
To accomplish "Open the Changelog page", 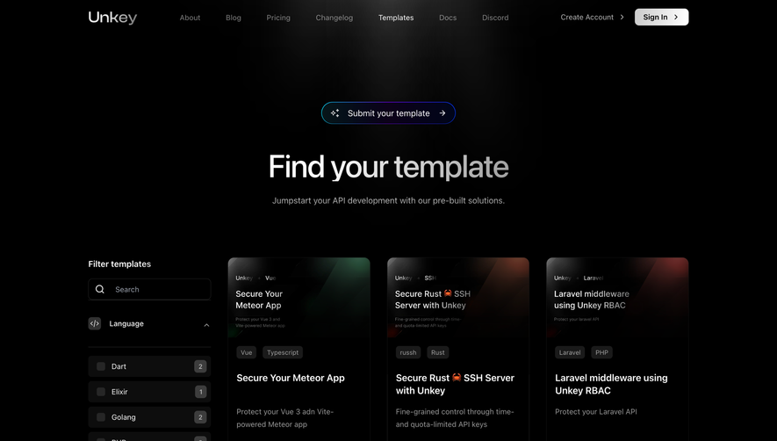I will [335, 18].
